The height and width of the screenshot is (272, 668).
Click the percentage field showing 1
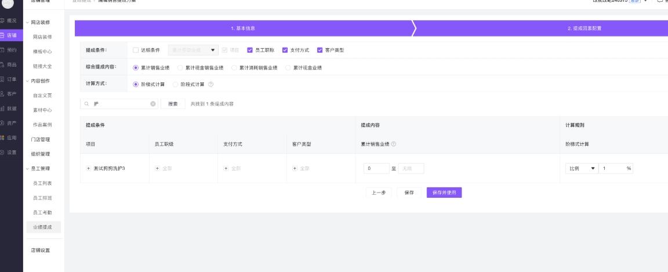click(x=616, y=168)
